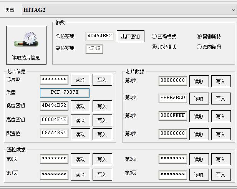
Task: Click 写入 for chip data 第3页
Action: click(221, 134)
